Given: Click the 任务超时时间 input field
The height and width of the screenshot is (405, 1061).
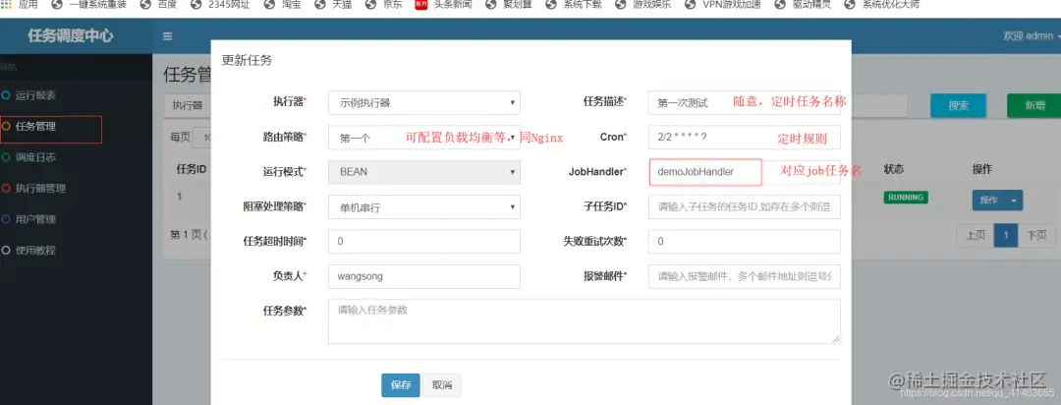Looking at the screenshot, I should [423, 242].
